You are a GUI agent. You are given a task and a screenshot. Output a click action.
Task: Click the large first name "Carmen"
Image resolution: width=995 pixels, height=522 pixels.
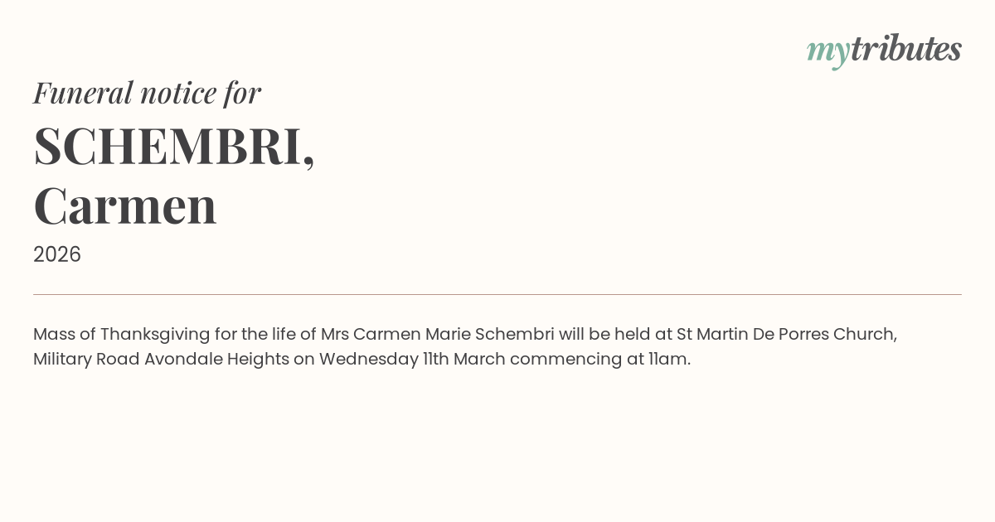coord(125,205)
